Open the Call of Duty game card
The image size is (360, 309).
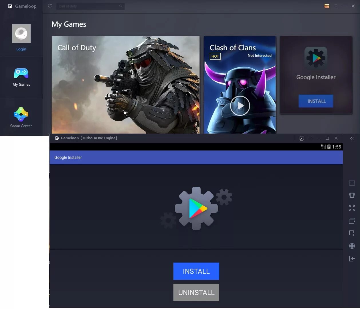(126, 85)
